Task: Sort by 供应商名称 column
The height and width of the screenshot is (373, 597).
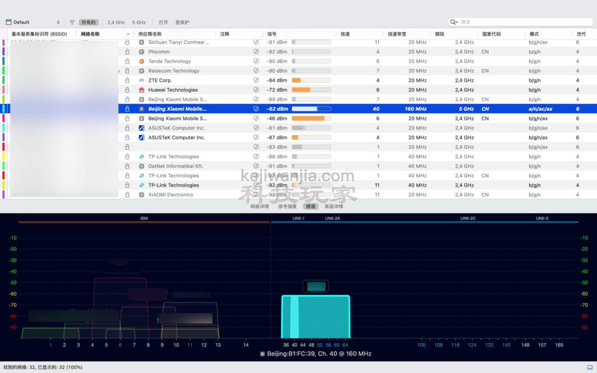Action: [150, 34]
